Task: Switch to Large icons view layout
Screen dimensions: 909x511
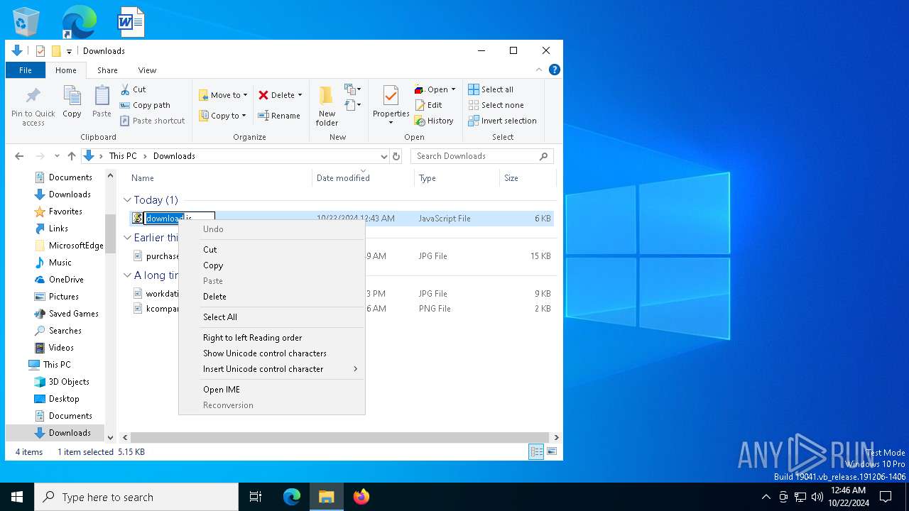Action: 552,451
